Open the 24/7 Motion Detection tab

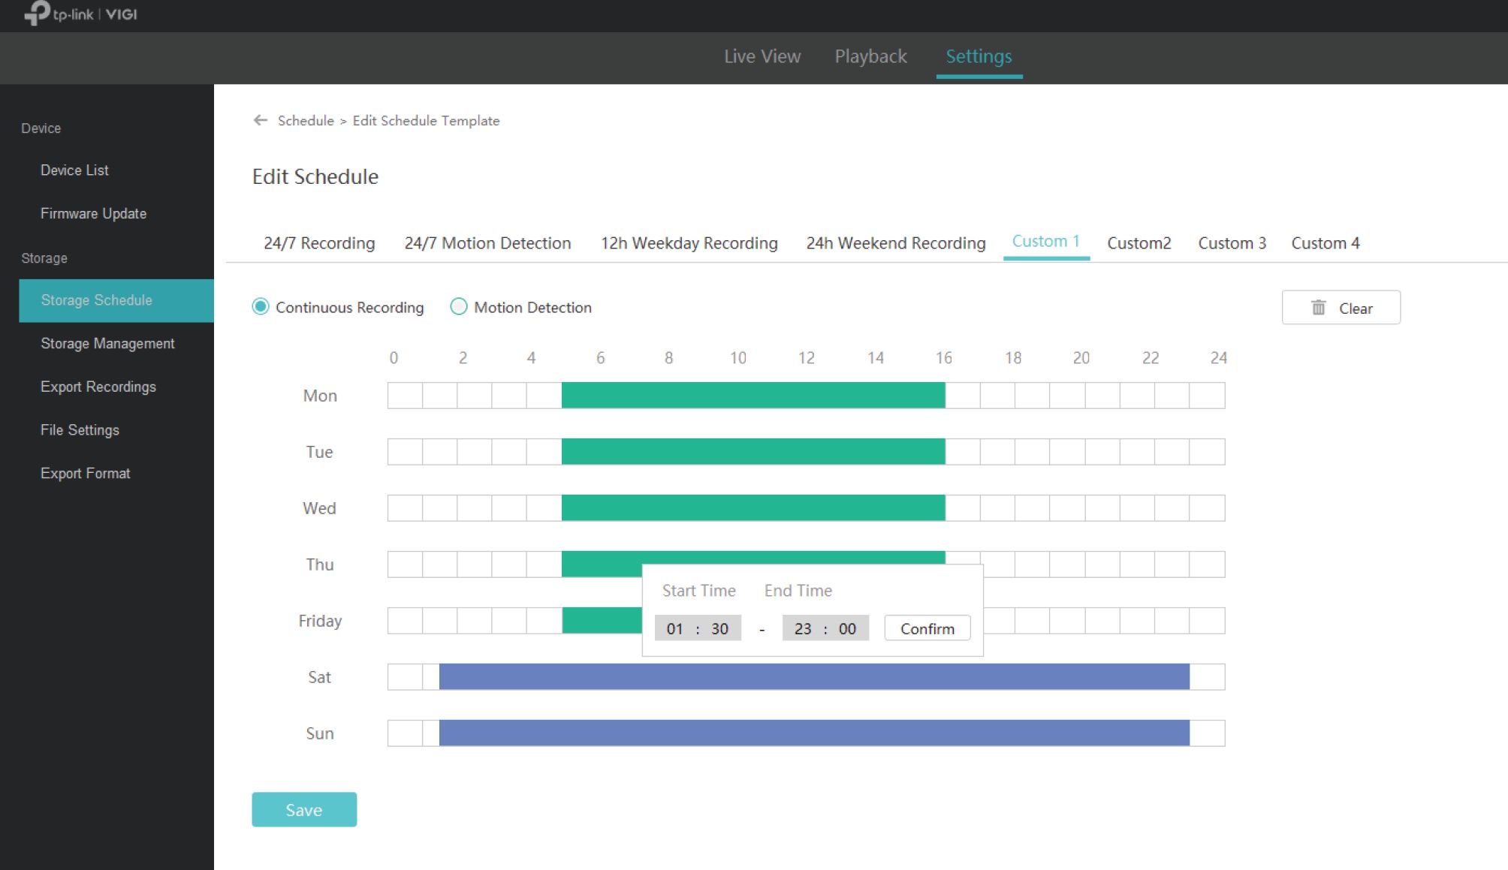pos(487,243)
